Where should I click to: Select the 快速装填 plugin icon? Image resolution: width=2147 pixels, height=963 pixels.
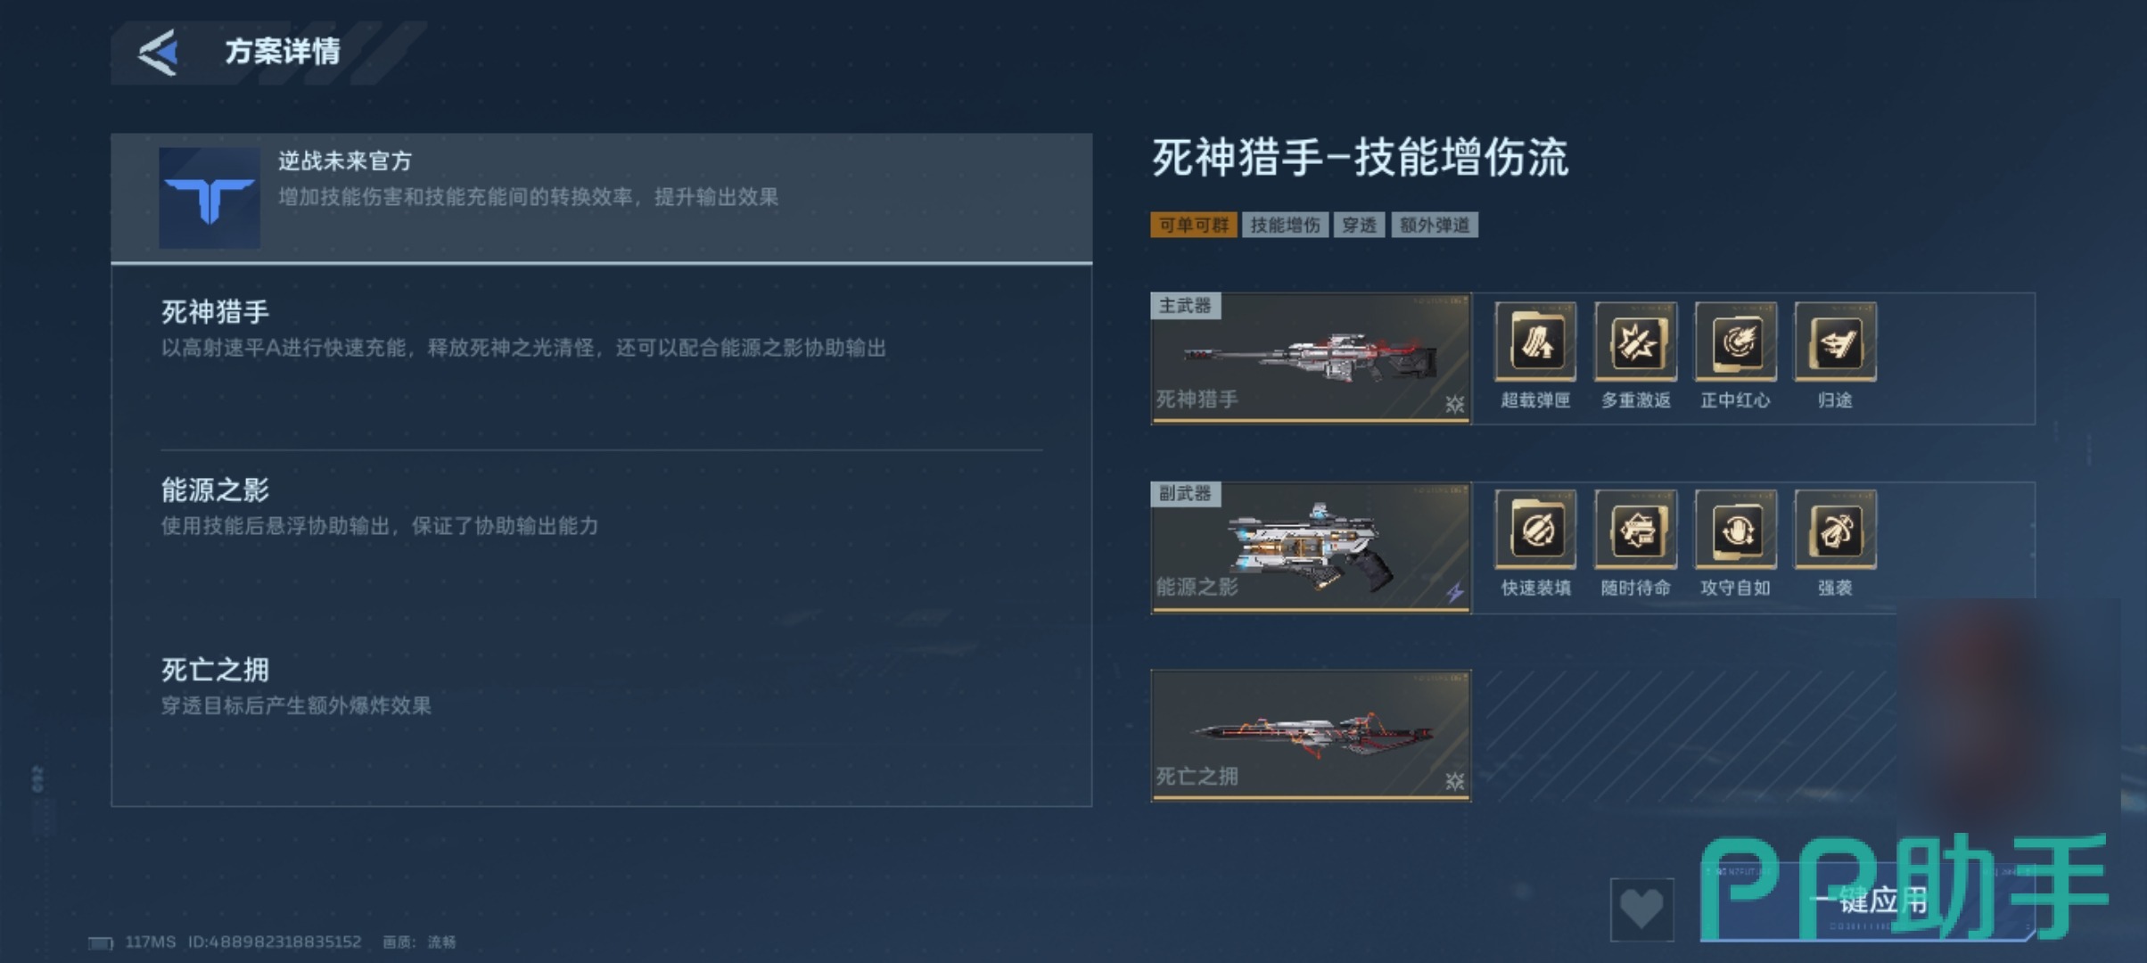coord(1535,530)
